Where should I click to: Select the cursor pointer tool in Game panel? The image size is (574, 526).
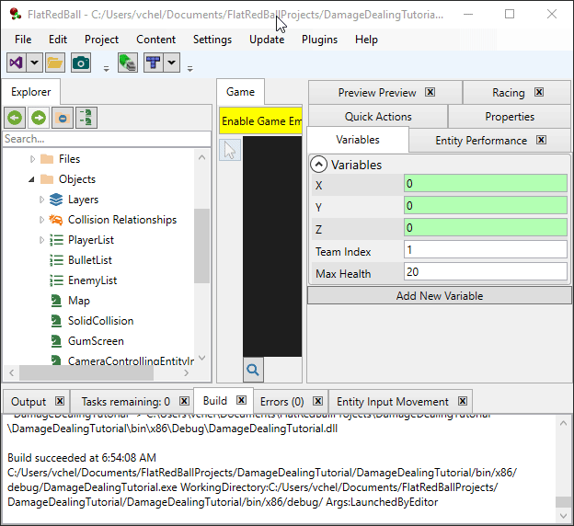click(x=230, y=150)
